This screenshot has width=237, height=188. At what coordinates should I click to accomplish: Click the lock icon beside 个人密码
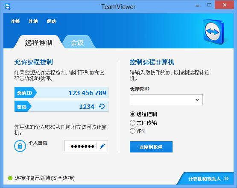tap(20, 146)
